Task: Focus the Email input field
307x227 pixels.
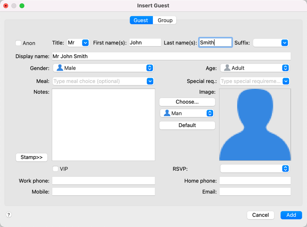Action: tap(255, 192)
